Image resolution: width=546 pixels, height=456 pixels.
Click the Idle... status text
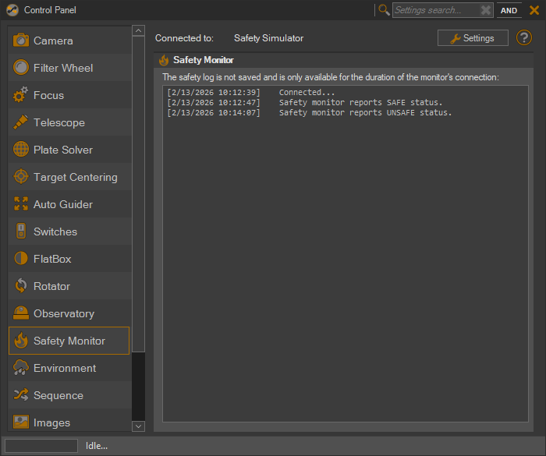(97, 446)
